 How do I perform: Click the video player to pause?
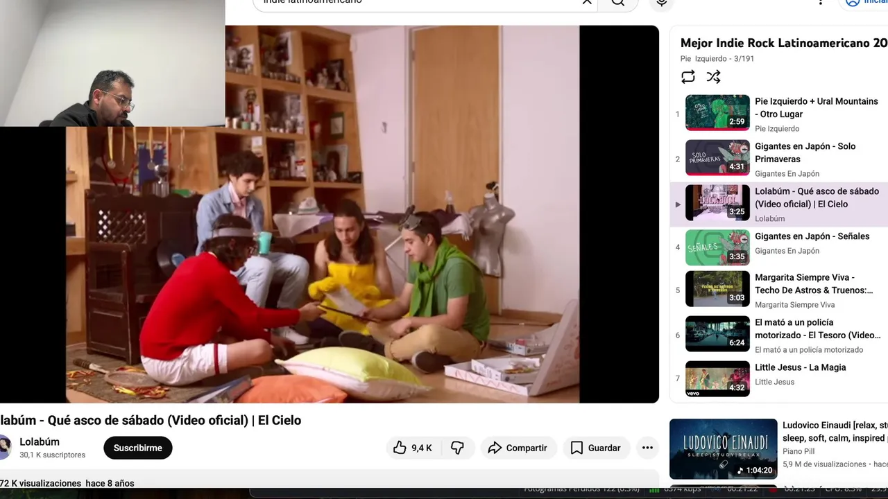tap(330, 214)
